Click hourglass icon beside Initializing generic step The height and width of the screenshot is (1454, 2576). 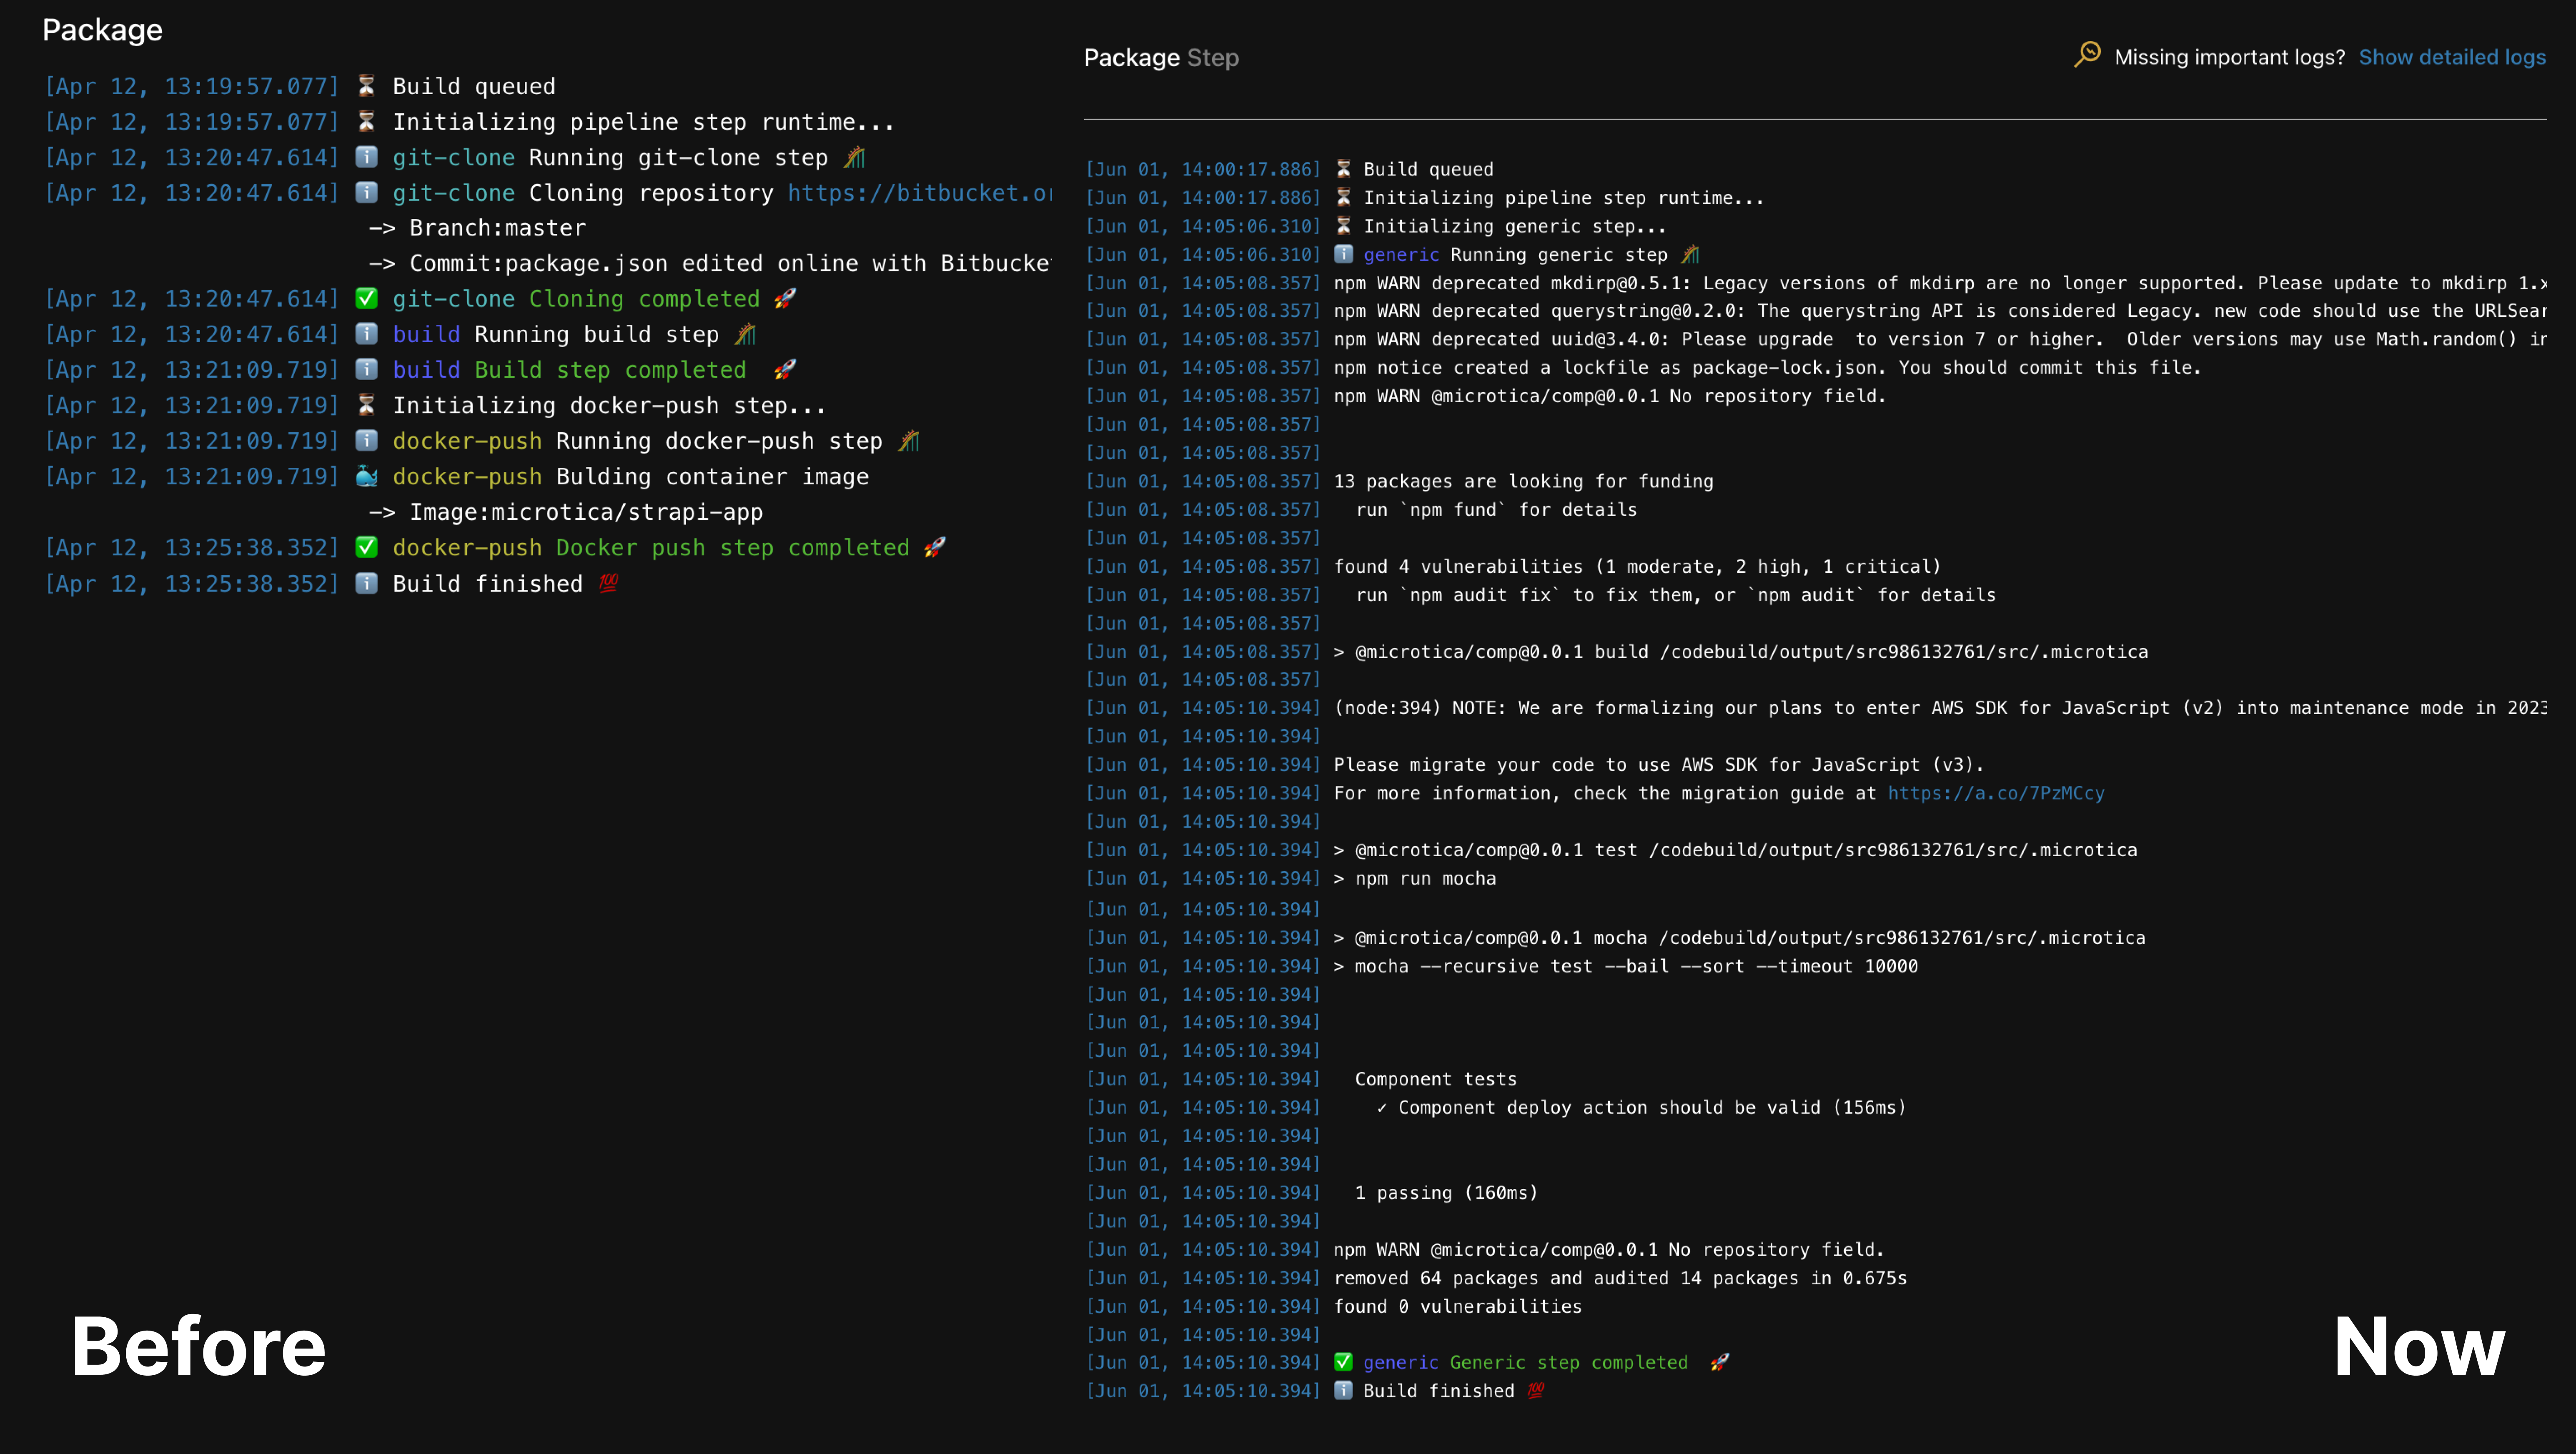[x=1344, y=226]
